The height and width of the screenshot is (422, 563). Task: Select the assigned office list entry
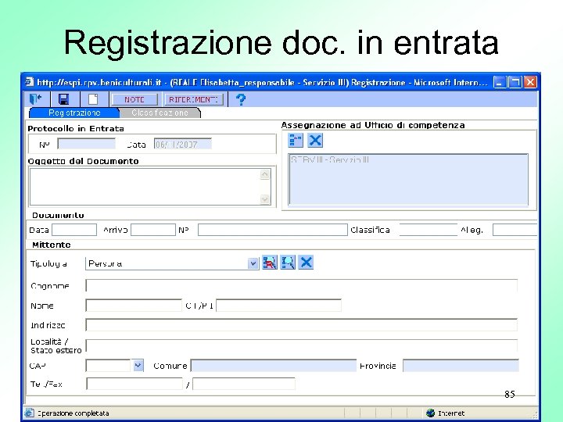click(x=330, y=159)
